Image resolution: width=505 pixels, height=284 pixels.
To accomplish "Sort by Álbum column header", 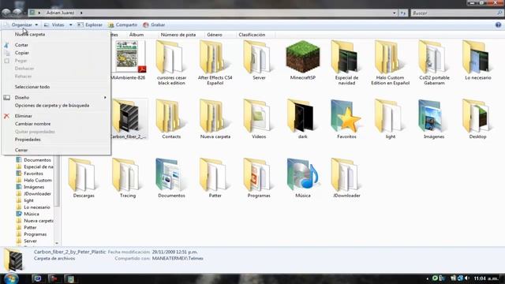I will point(137,35).
